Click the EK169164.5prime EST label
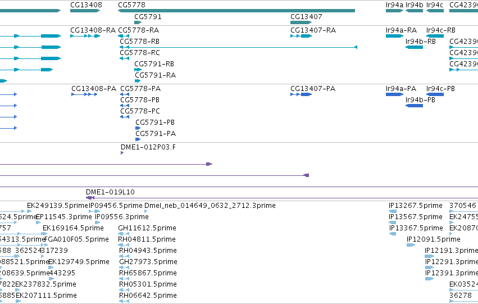The width and height of the screenshot is (478, 304). coord(73,228)
